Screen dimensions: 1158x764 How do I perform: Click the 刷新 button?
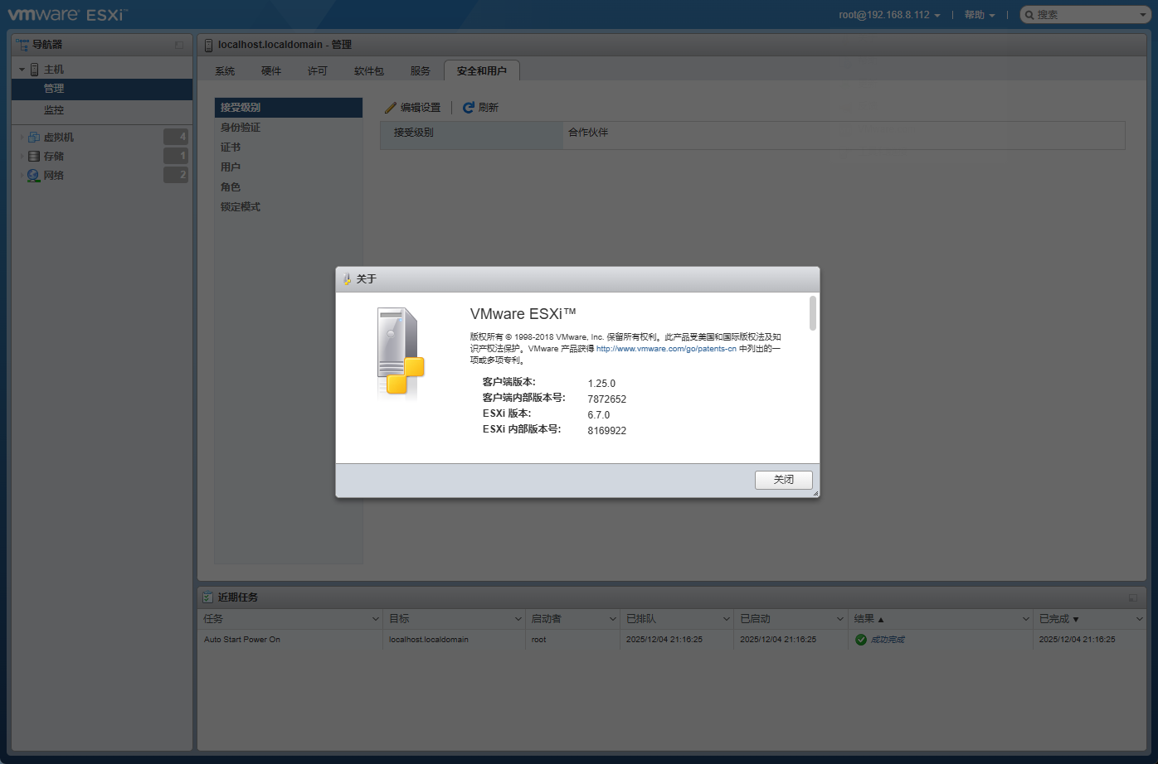click(x=480, y=108)
